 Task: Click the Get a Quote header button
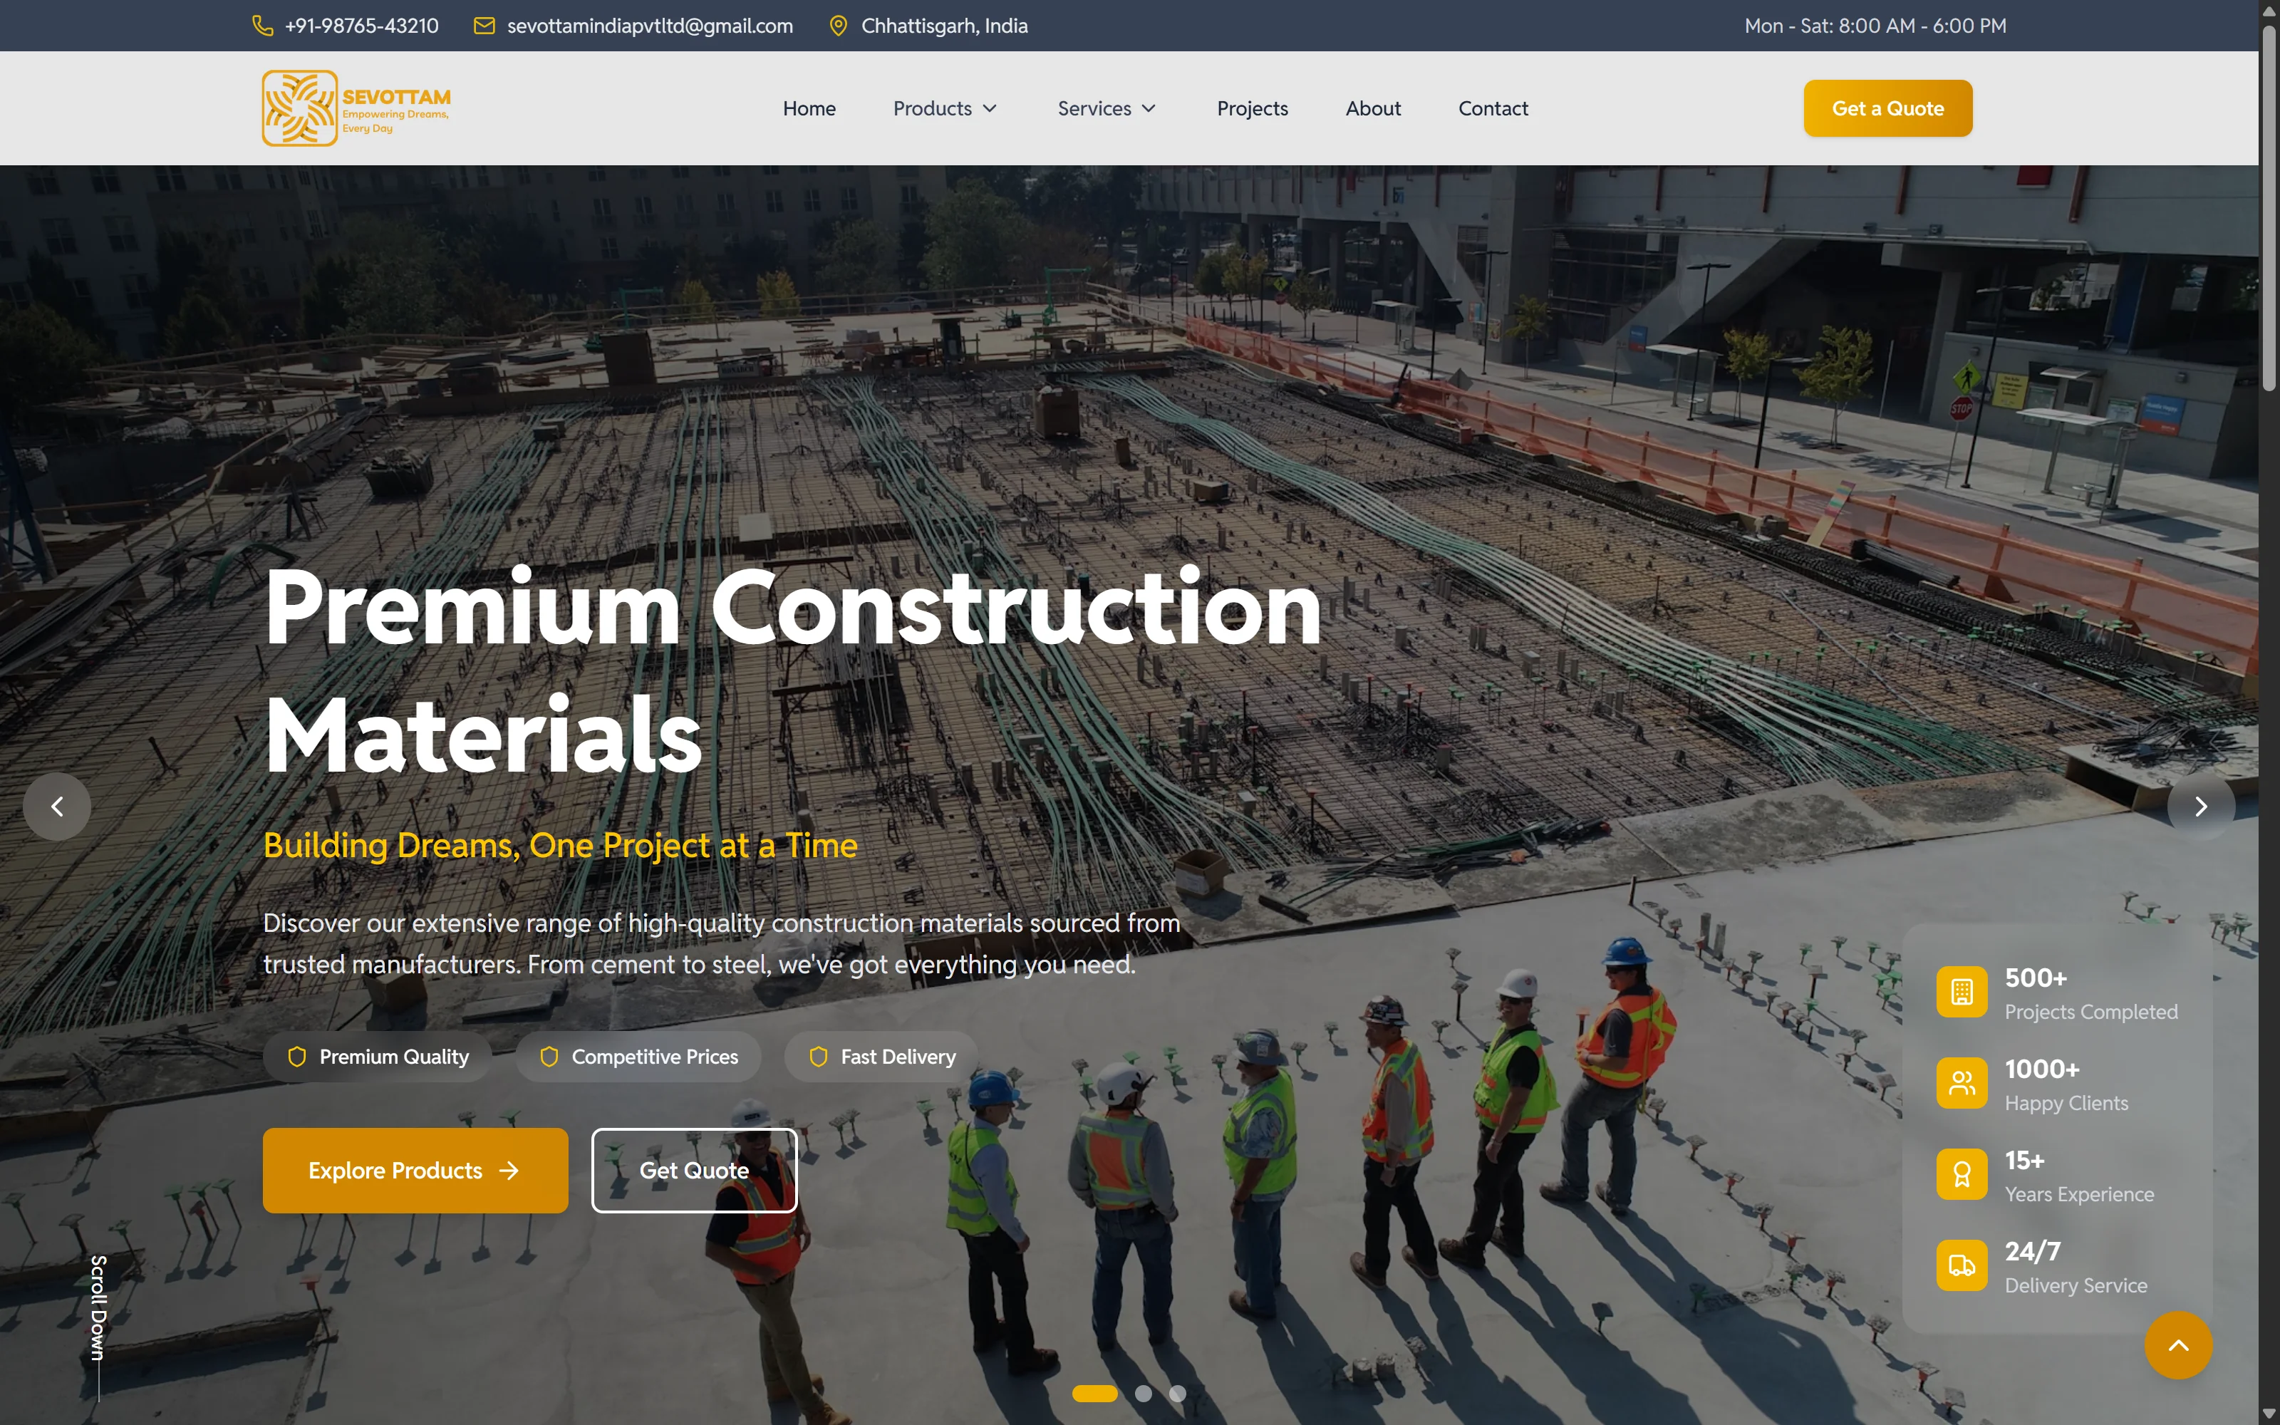(x=1887, y=108)
